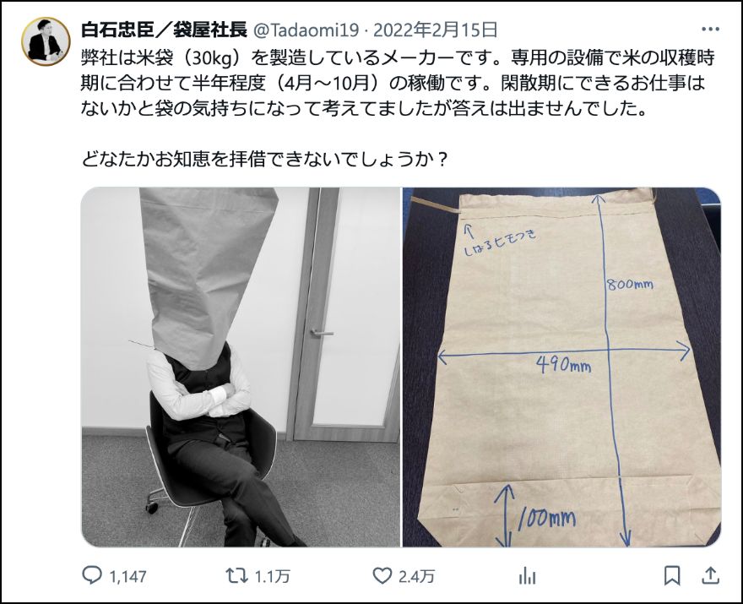Click the retweet arrows icon

point(236,576)
